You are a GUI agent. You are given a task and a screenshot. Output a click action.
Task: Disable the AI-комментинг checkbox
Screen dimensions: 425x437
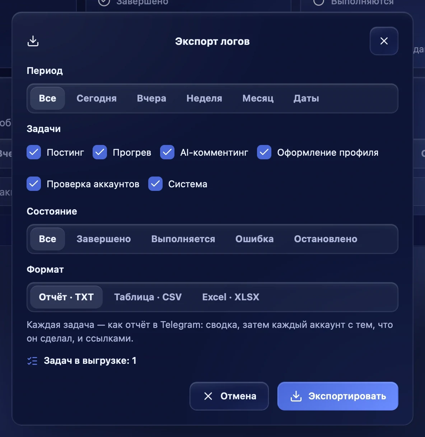tap(167, 152)
